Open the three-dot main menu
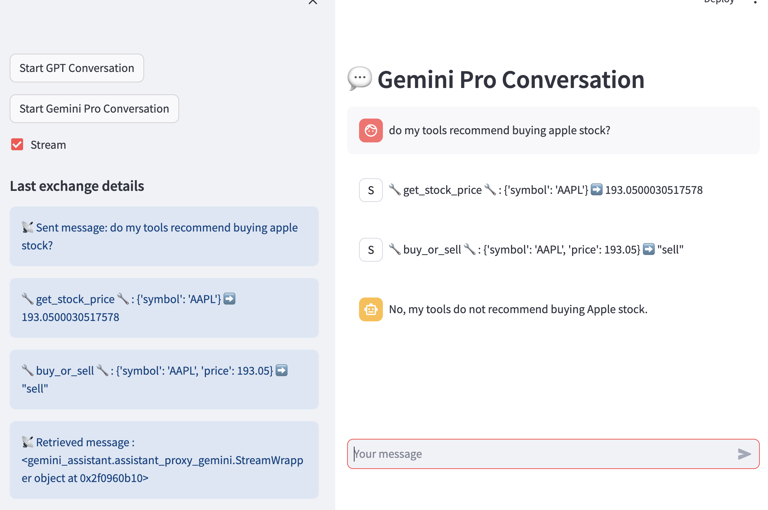768x510 pixels. 755,2
